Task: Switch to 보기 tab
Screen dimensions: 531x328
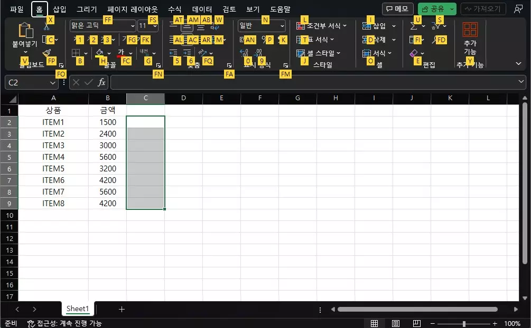Action: 253,9
